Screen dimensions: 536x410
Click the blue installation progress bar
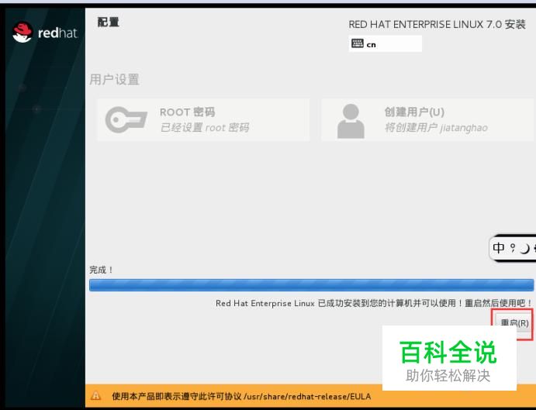pyautogui.click(x=311, y=285)
